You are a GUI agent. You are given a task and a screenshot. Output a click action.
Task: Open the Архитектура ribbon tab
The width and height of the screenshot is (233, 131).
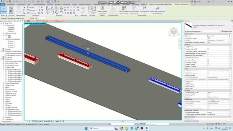click(11, 4)
